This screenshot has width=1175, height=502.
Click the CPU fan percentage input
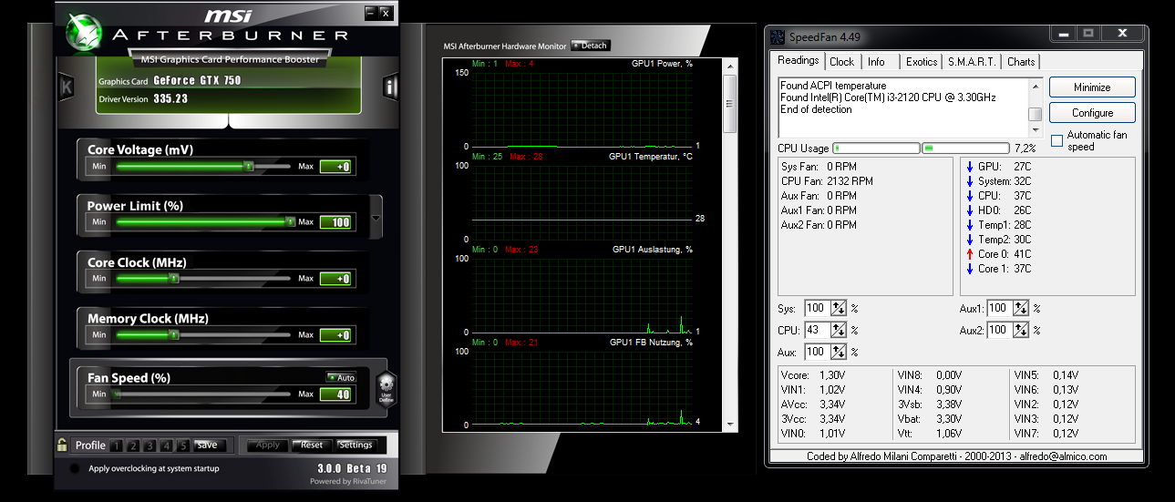pos(818,331)
